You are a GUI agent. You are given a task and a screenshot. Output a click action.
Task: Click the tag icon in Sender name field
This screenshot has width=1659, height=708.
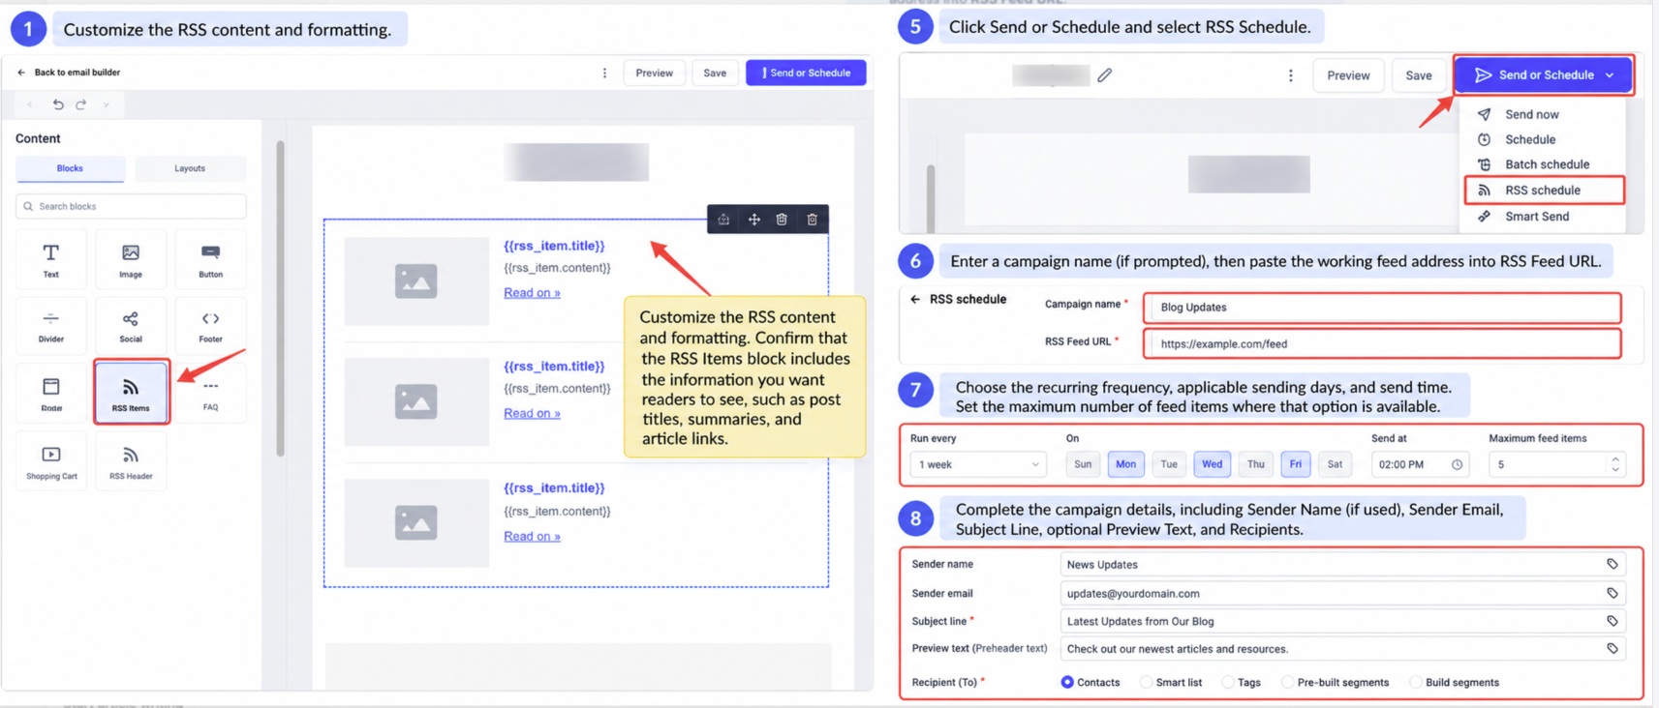point(1613,564)
